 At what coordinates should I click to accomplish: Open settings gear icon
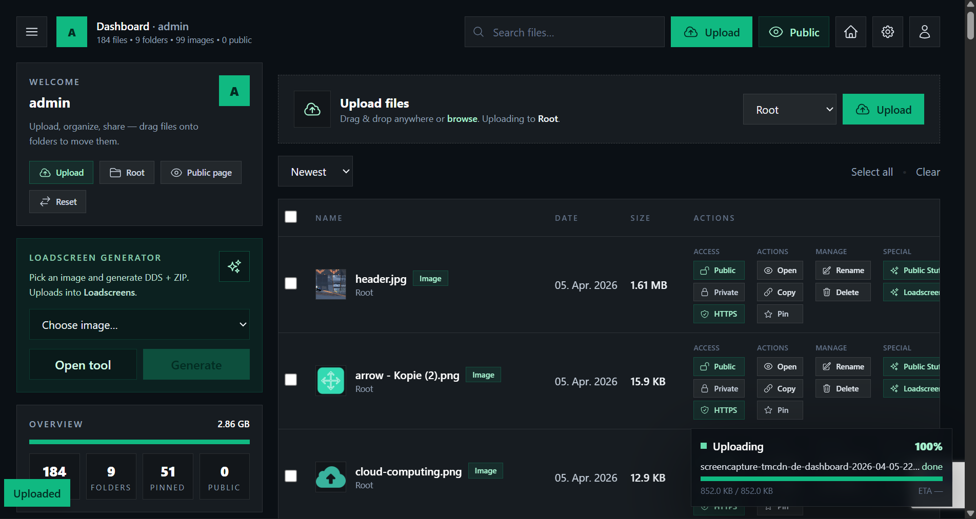[887, 32]
